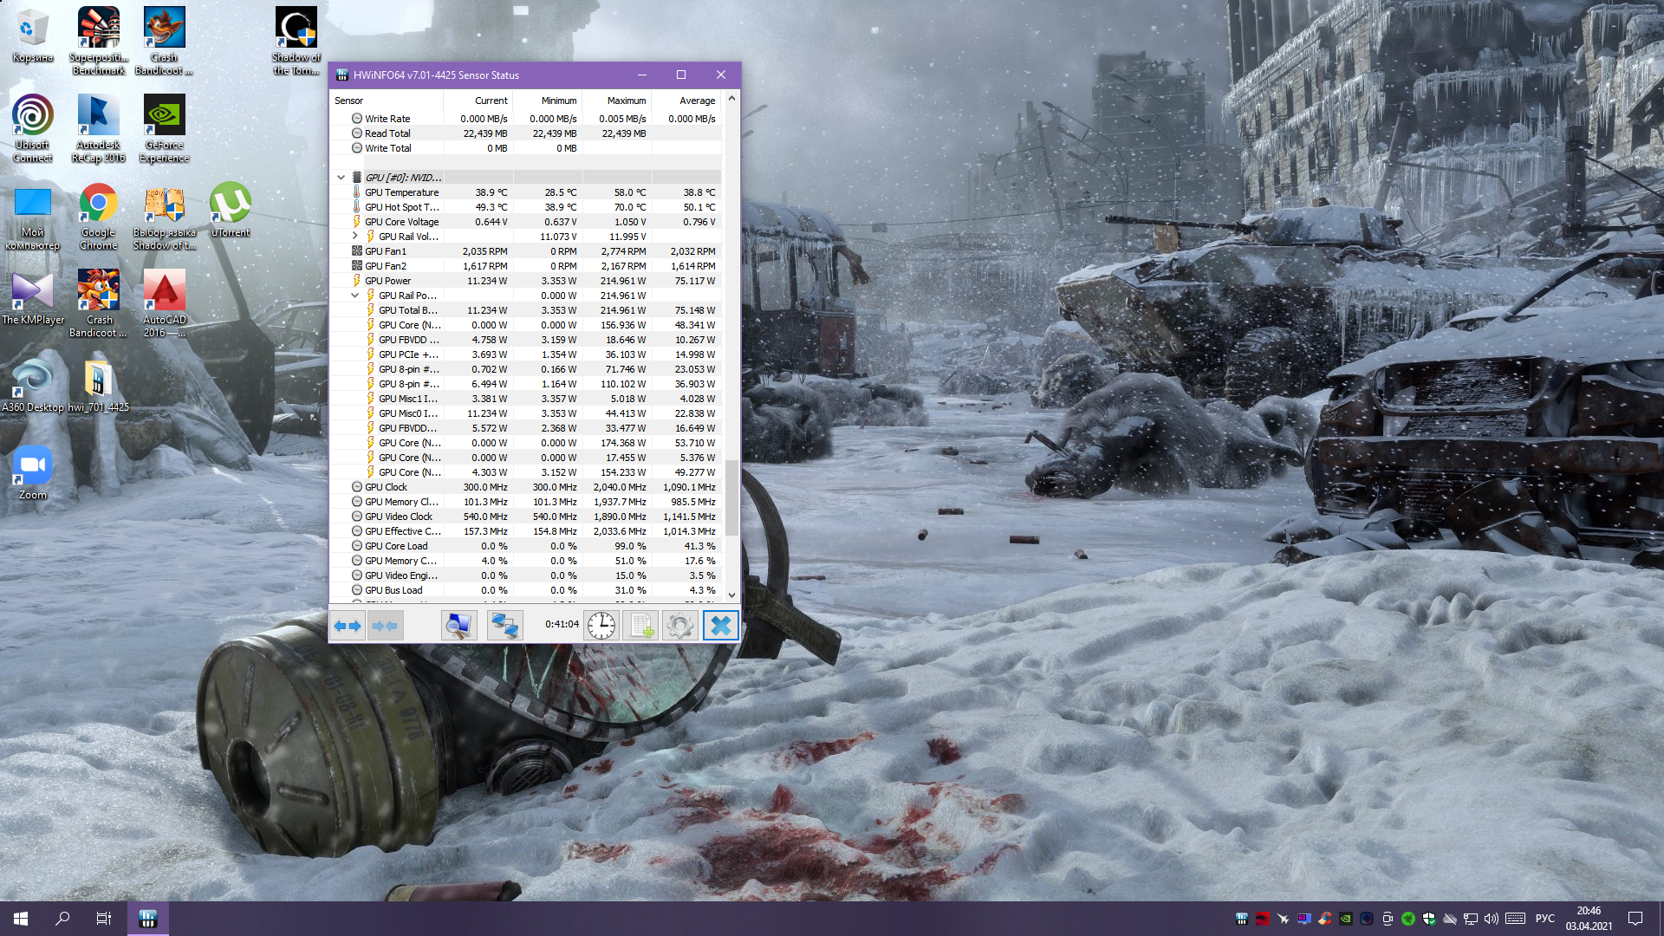The height and width of the screenshot is (936, 1664).
Task: Collapse the GPU Rail Po... row
Action: tap(354, 296)
